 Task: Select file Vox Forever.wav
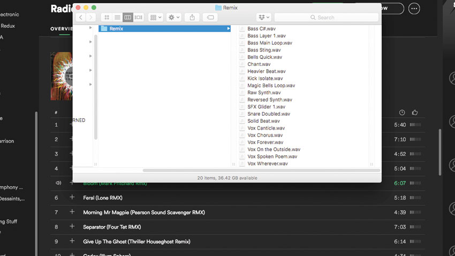click(x=265, y=142)
